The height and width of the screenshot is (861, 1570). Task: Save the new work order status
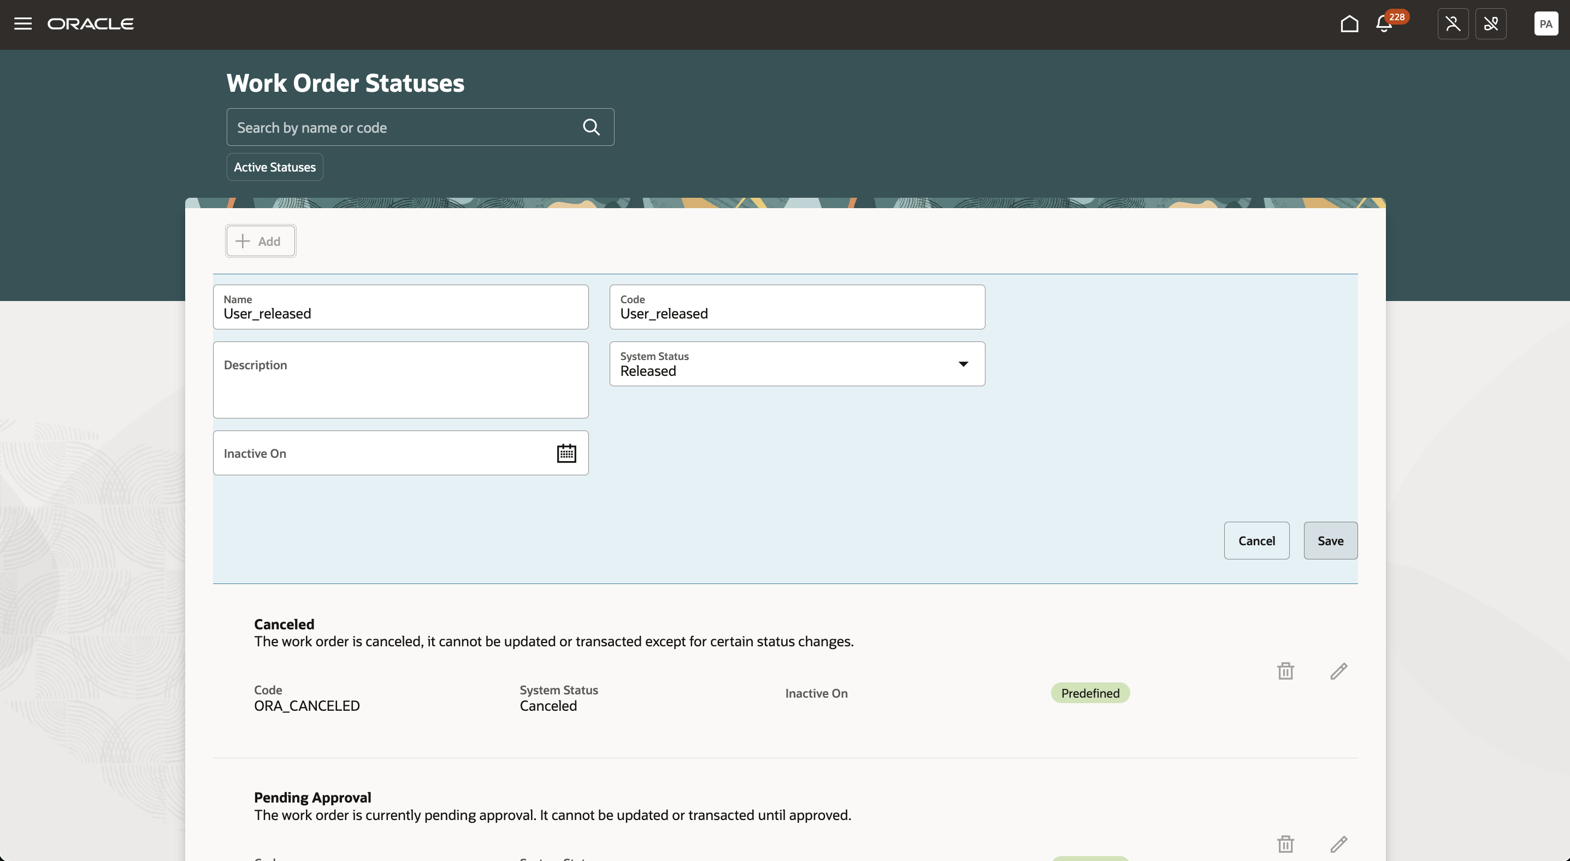(1331, 540)
